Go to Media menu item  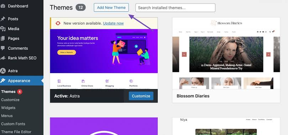coord(14,28)
